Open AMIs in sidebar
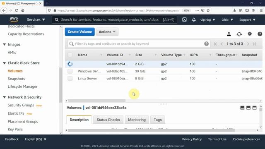Screen dimensions: 265x149 click(x=12, y=53)
